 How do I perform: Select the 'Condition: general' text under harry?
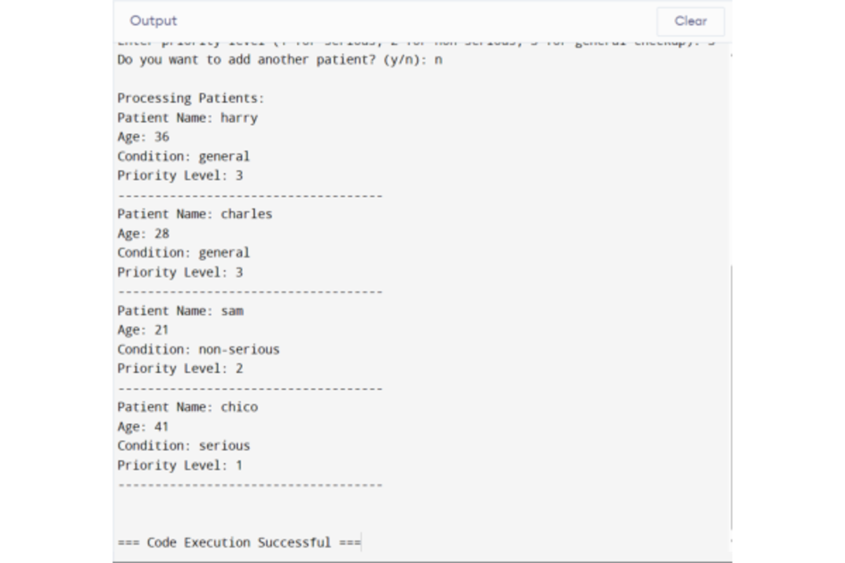coord(183,156)
